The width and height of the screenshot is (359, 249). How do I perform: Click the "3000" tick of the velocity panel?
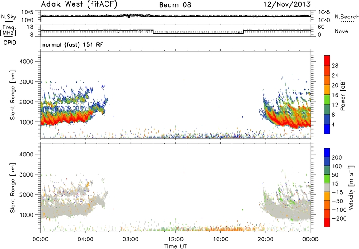tap(26, 174)
